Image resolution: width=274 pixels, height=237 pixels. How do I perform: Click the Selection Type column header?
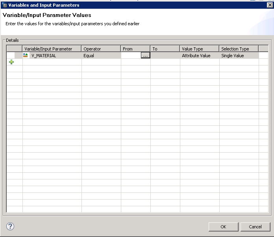(239, 49)
